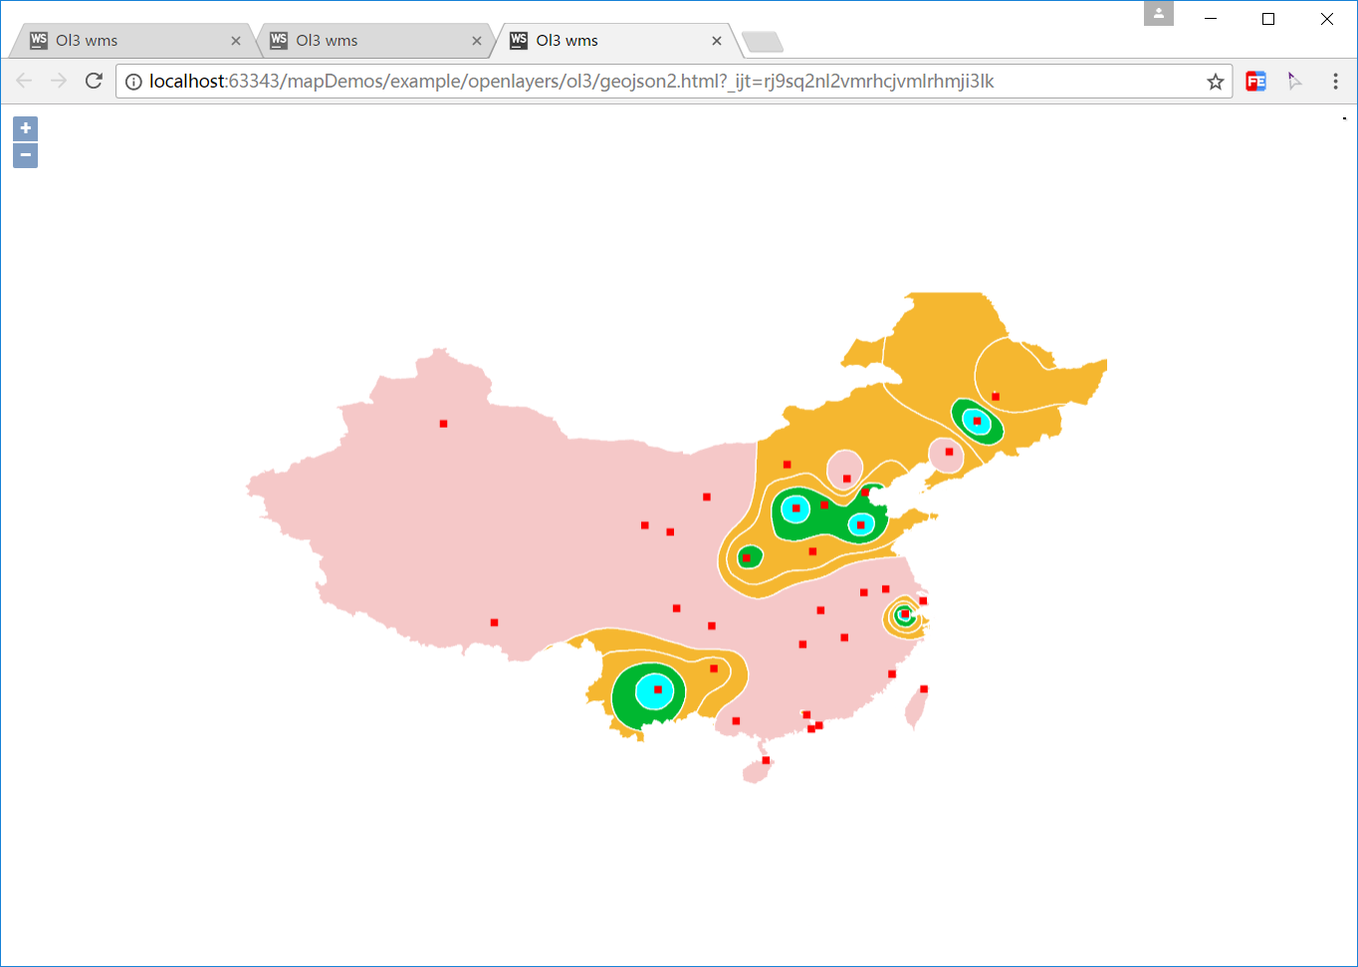Open site information via the circled-i icon
Image resolution: width=1358 pixels, height=967 pixels.
pos(133,82)
